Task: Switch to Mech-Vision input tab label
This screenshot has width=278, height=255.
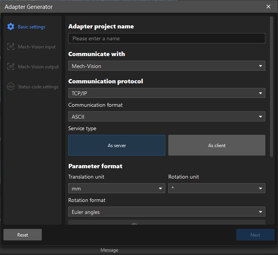Action: 37,47
